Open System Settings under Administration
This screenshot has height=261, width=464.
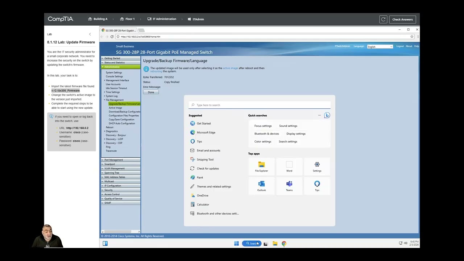[114, 72]
